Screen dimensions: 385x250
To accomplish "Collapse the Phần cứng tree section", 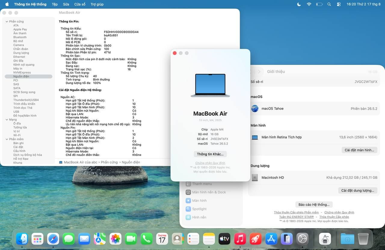I will pyautogui.click(x=7, y=22).
